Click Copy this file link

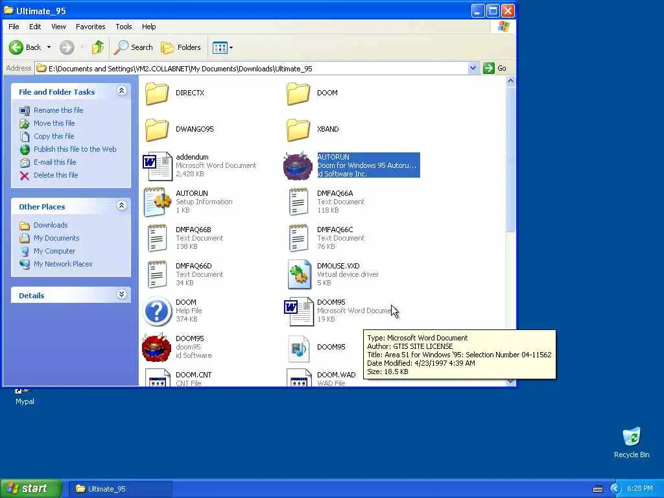pyautogui.click(x=54, y=136)
